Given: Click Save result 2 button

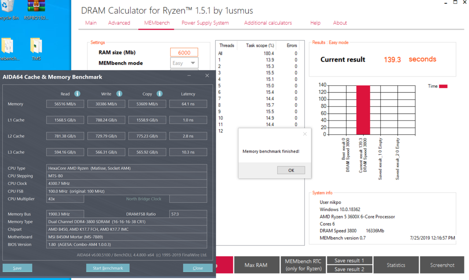Looking at the screenshot, I should coord(350,269).
